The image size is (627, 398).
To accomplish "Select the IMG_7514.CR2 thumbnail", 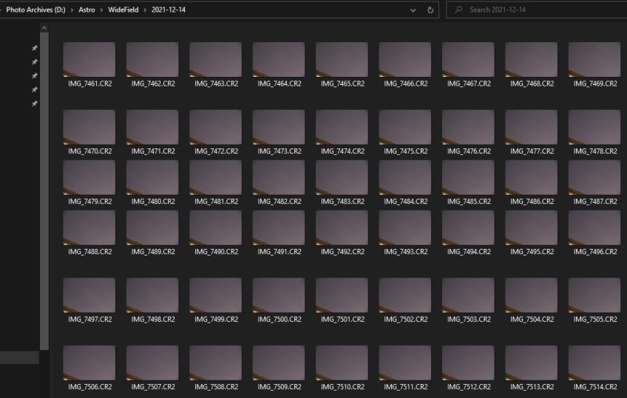I will 594,363.
